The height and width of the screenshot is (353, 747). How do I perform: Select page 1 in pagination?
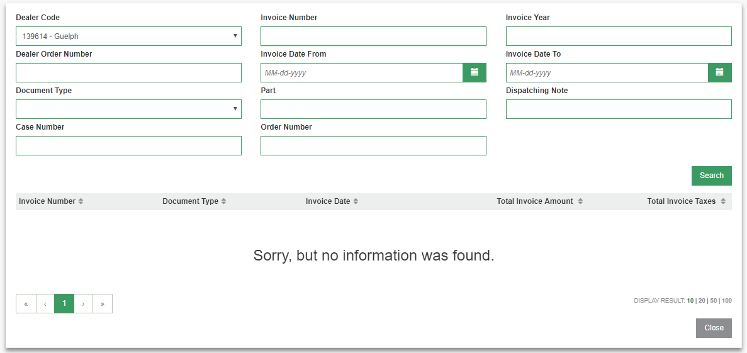(64, 303)
